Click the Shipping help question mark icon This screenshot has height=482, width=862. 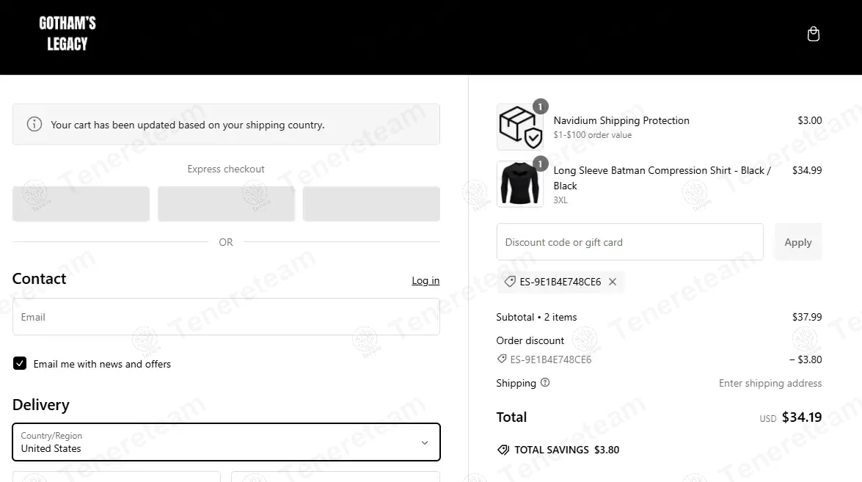point(545,382)
